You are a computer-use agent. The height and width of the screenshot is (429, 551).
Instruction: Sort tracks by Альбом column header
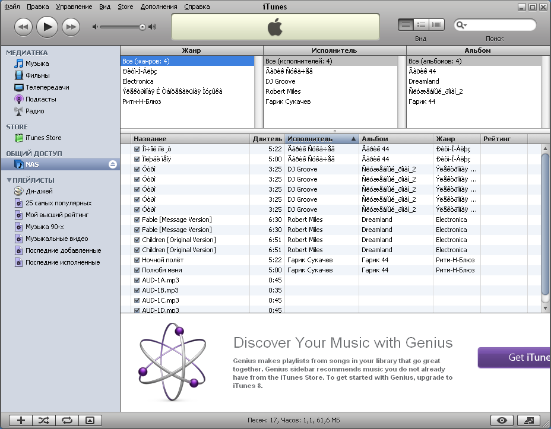pos(396,139)
